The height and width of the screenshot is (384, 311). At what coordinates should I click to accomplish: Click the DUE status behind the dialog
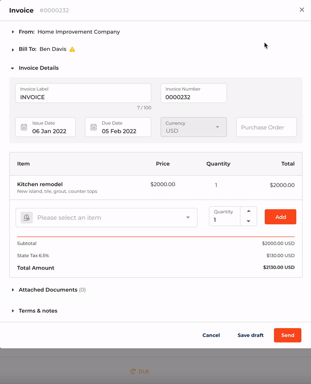pos(140,372)
